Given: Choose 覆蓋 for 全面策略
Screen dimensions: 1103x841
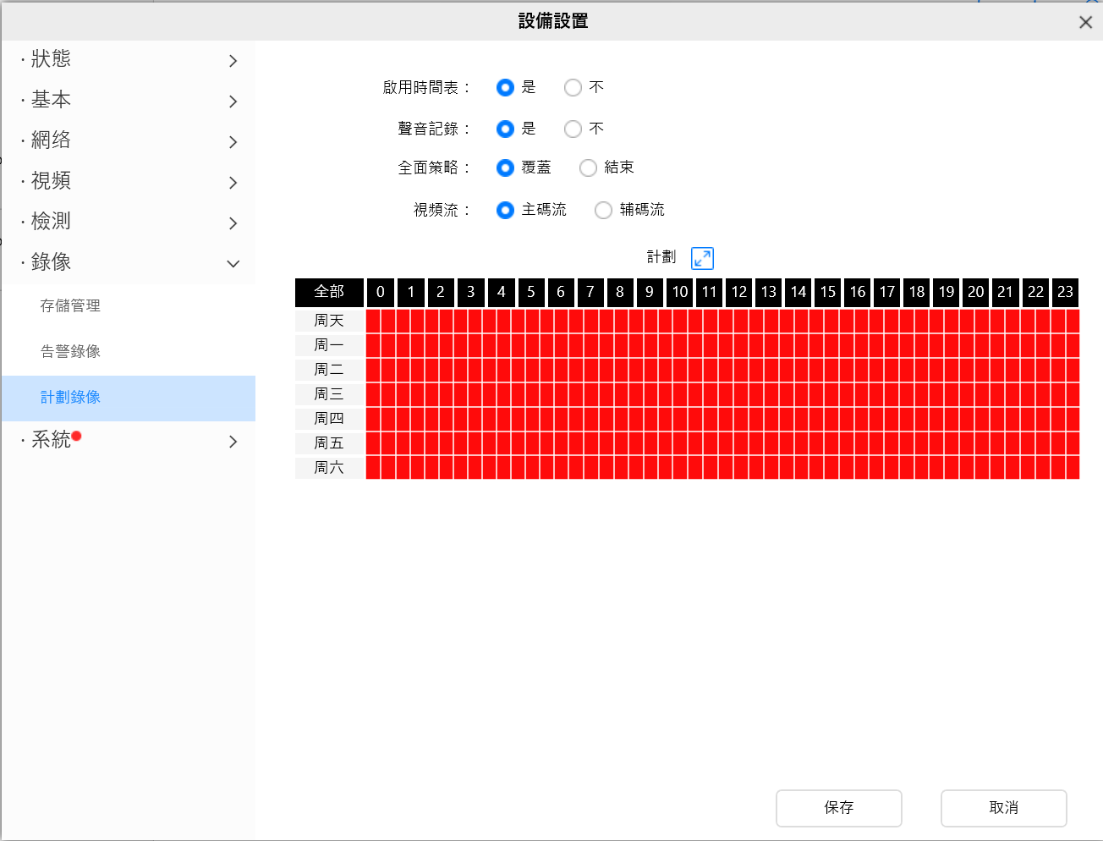Looking at the screenshot, I should [505, 168].
